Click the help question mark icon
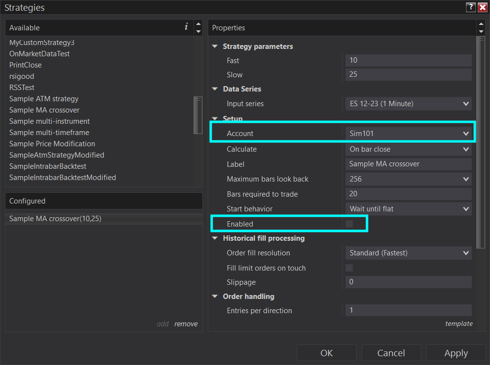Viewport: 490px width, 365px height. 471,7
